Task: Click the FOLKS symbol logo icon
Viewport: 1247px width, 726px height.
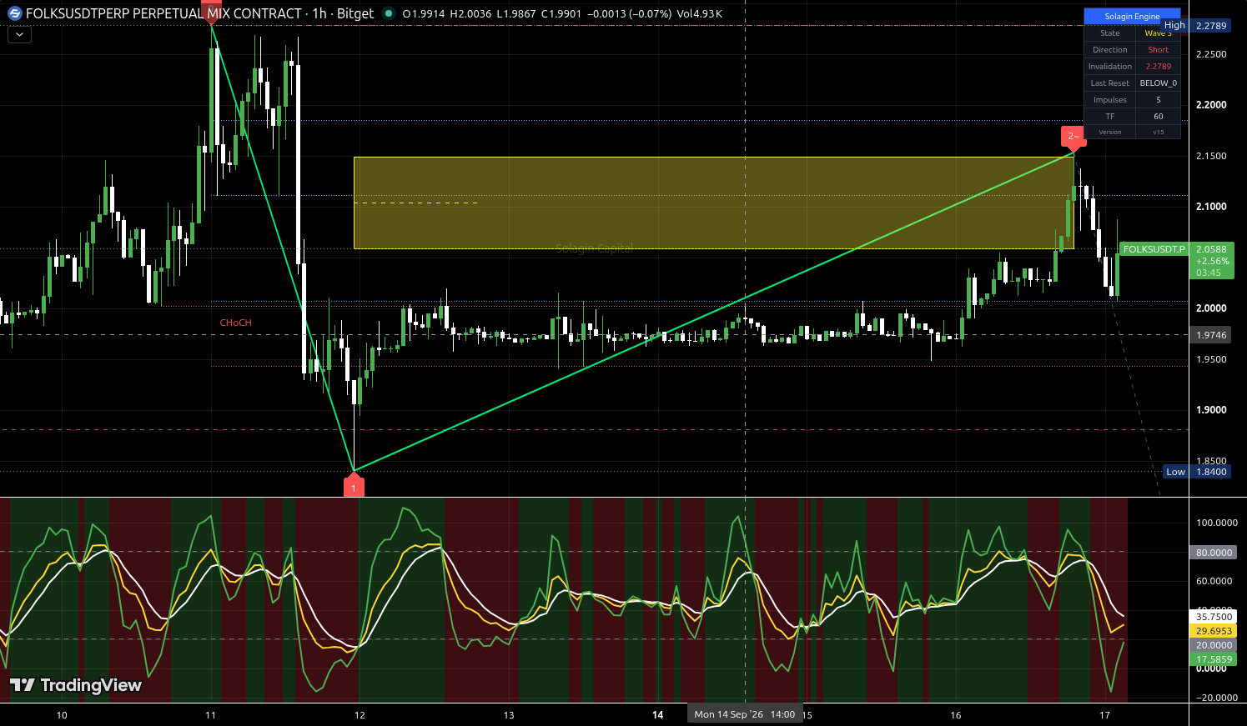Action: click(14, 13)
